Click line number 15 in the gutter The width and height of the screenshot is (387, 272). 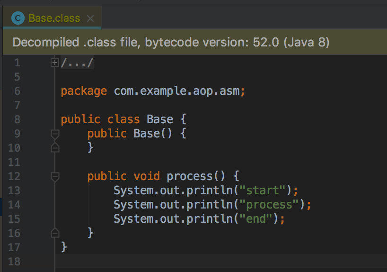click(14, 219)
